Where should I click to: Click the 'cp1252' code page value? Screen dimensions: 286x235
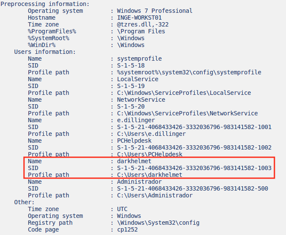pyautogui.click(x=127, y=229)
